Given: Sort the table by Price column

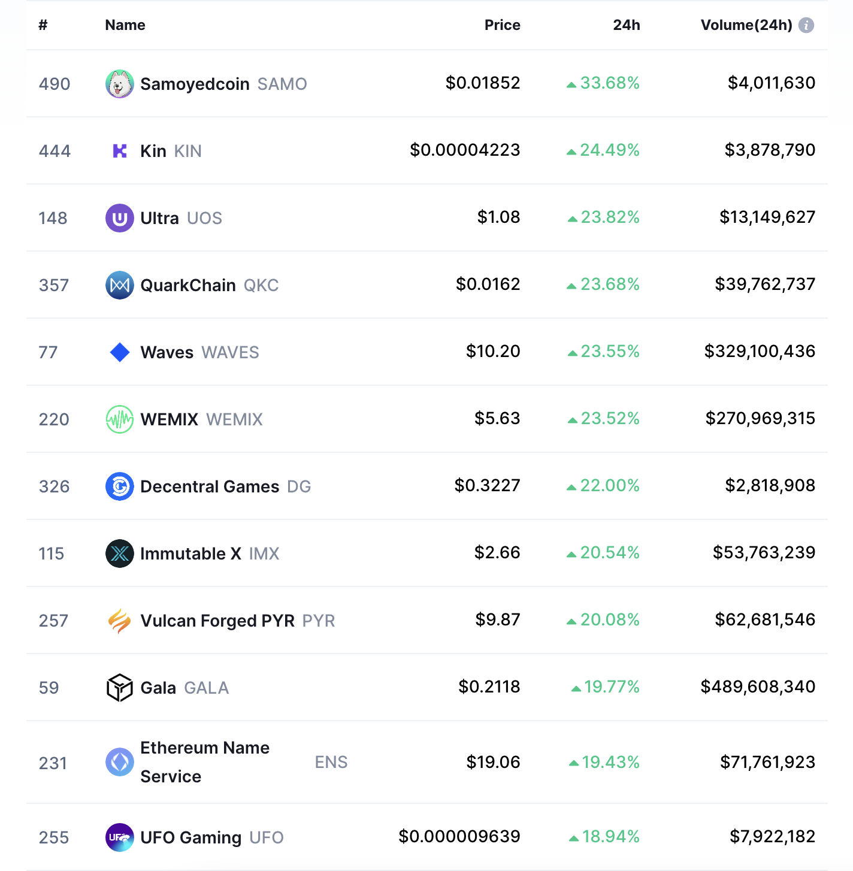Looking at the screenshot, I should tap(502, 25).
